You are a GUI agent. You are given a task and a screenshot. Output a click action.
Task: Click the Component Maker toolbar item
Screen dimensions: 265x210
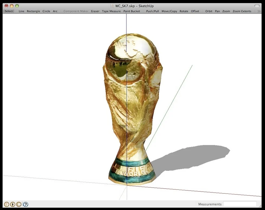pos(76,11)
